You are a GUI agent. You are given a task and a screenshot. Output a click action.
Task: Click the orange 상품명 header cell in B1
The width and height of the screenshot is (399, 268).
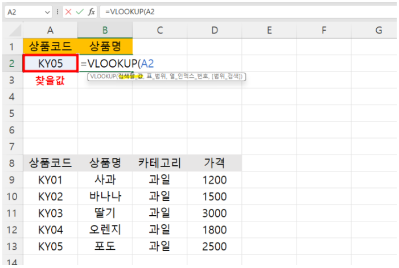(105, 46)
